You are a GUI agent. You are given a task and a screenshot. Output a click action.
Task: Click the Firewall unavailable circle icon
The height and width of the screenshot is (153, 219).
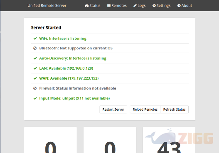(x=35, y=88)
